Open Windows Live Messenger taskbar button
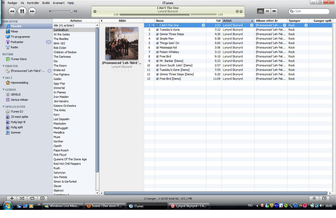Screen dimensions: 336x218 pos(63,206)
